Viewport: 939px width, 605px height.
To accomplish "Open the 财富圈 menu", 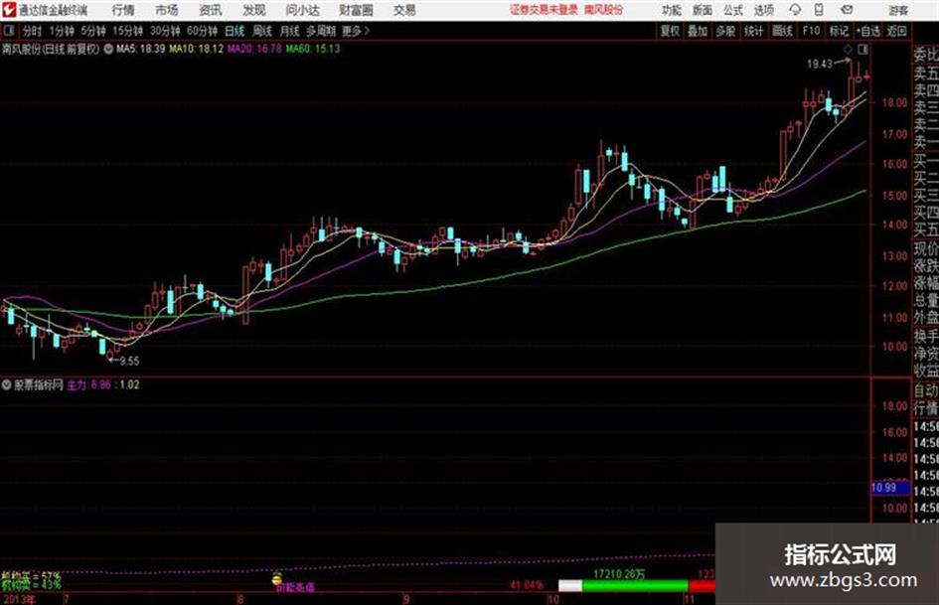I will tap(356, 10).
